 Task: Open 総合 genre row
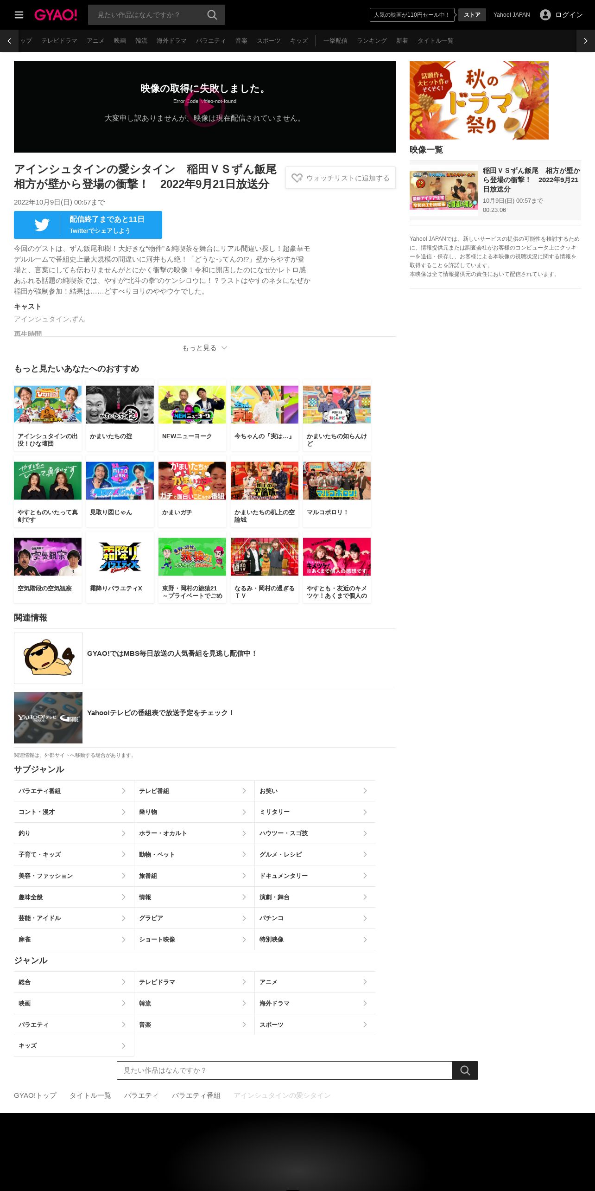click(74, 982)
